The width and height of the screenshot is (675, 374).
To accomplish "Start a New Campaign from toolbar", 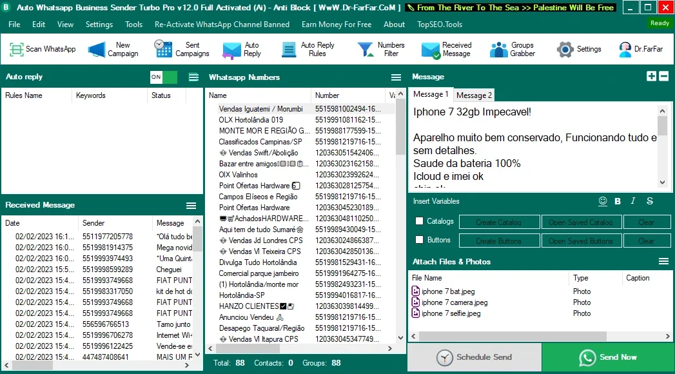I will (113, 49).
